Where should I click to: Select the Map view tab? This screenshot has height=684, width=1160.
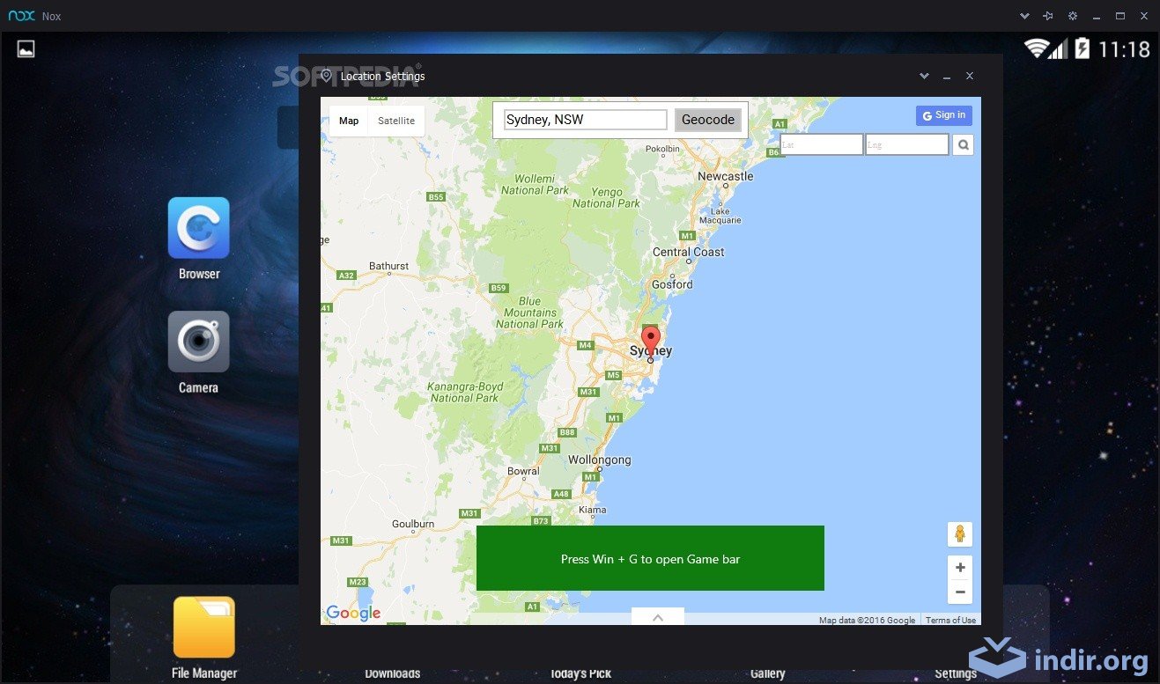[349, 121]
